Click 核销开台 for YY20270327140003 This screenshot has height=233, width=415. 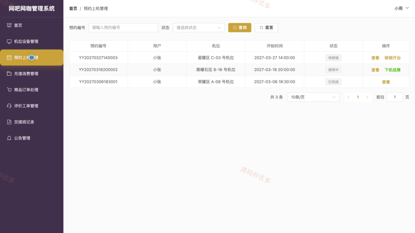pyautogui.click(x=392, y=58)
